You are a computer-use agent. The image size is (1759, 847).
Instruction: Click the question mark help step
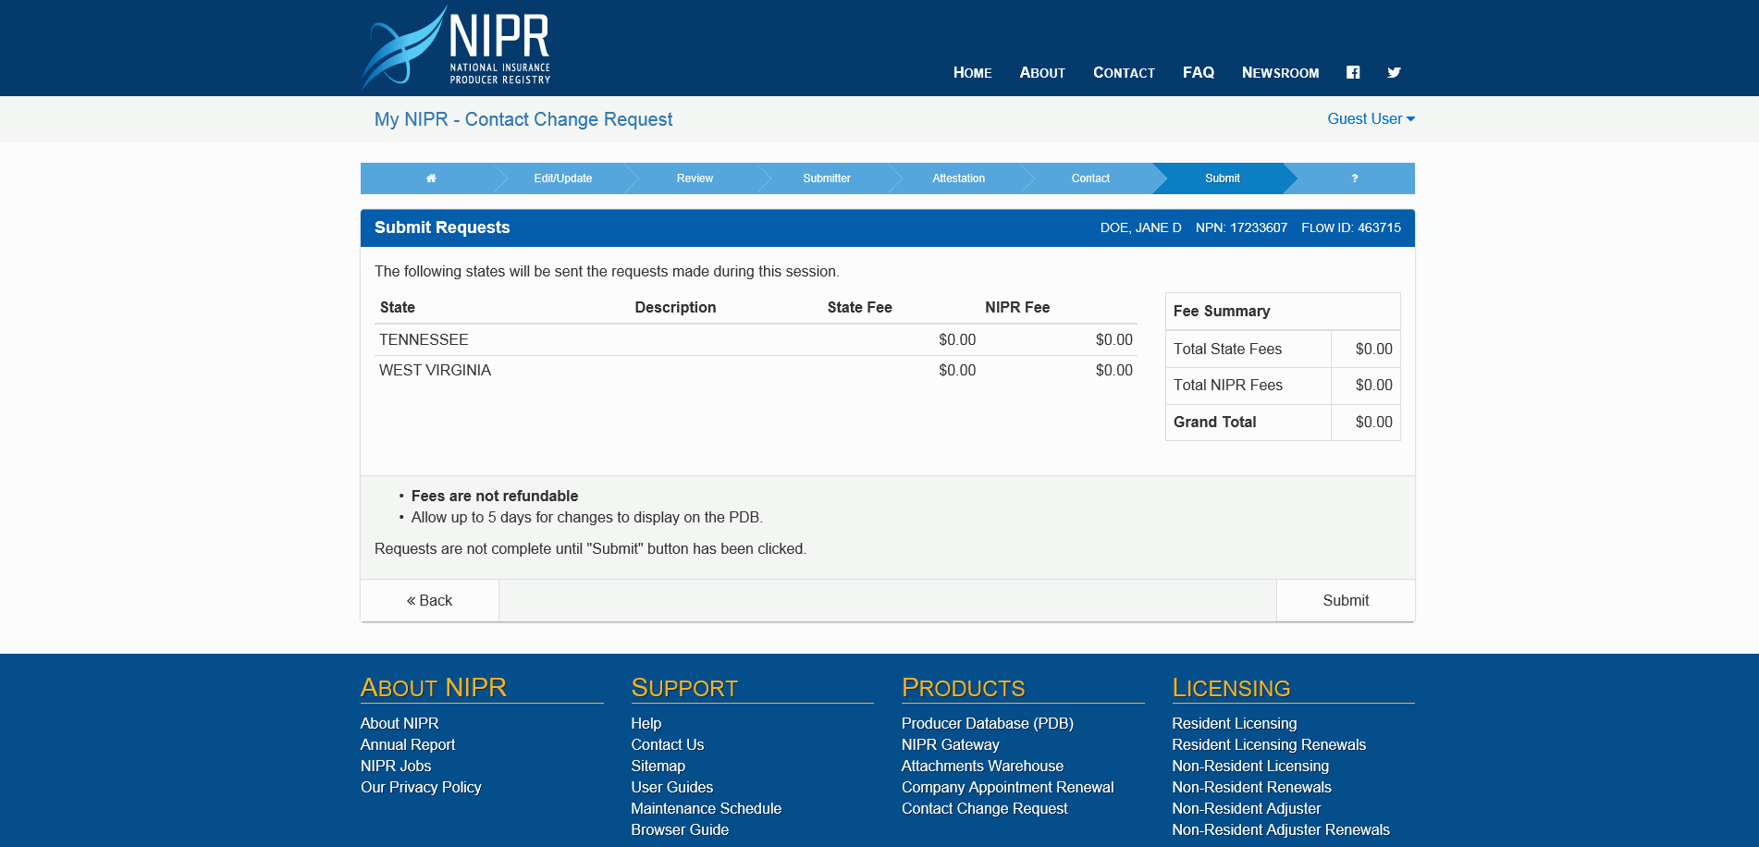(x=1354, y=178)
